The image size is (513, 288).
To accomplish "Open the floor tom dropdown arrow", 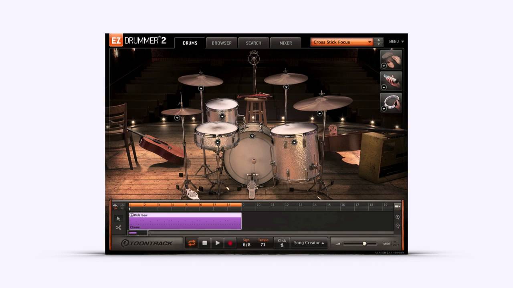I will pyautogui.click(x=294, y=142).
